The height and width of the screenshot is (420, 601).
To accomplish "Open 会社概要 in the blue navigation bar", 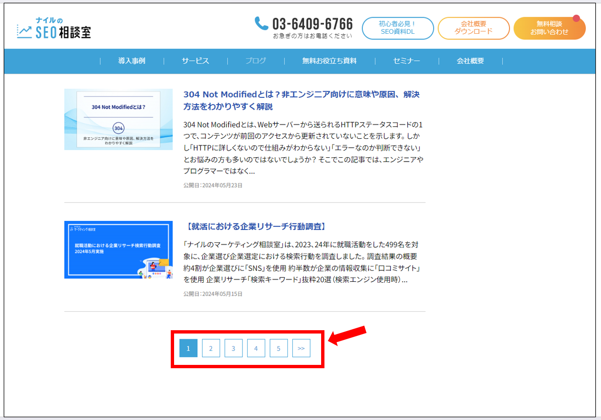I will [470, 61].
